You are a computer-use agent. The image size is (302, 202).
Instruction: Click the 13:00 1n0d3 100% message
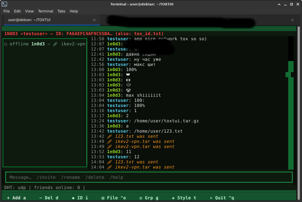114,70
